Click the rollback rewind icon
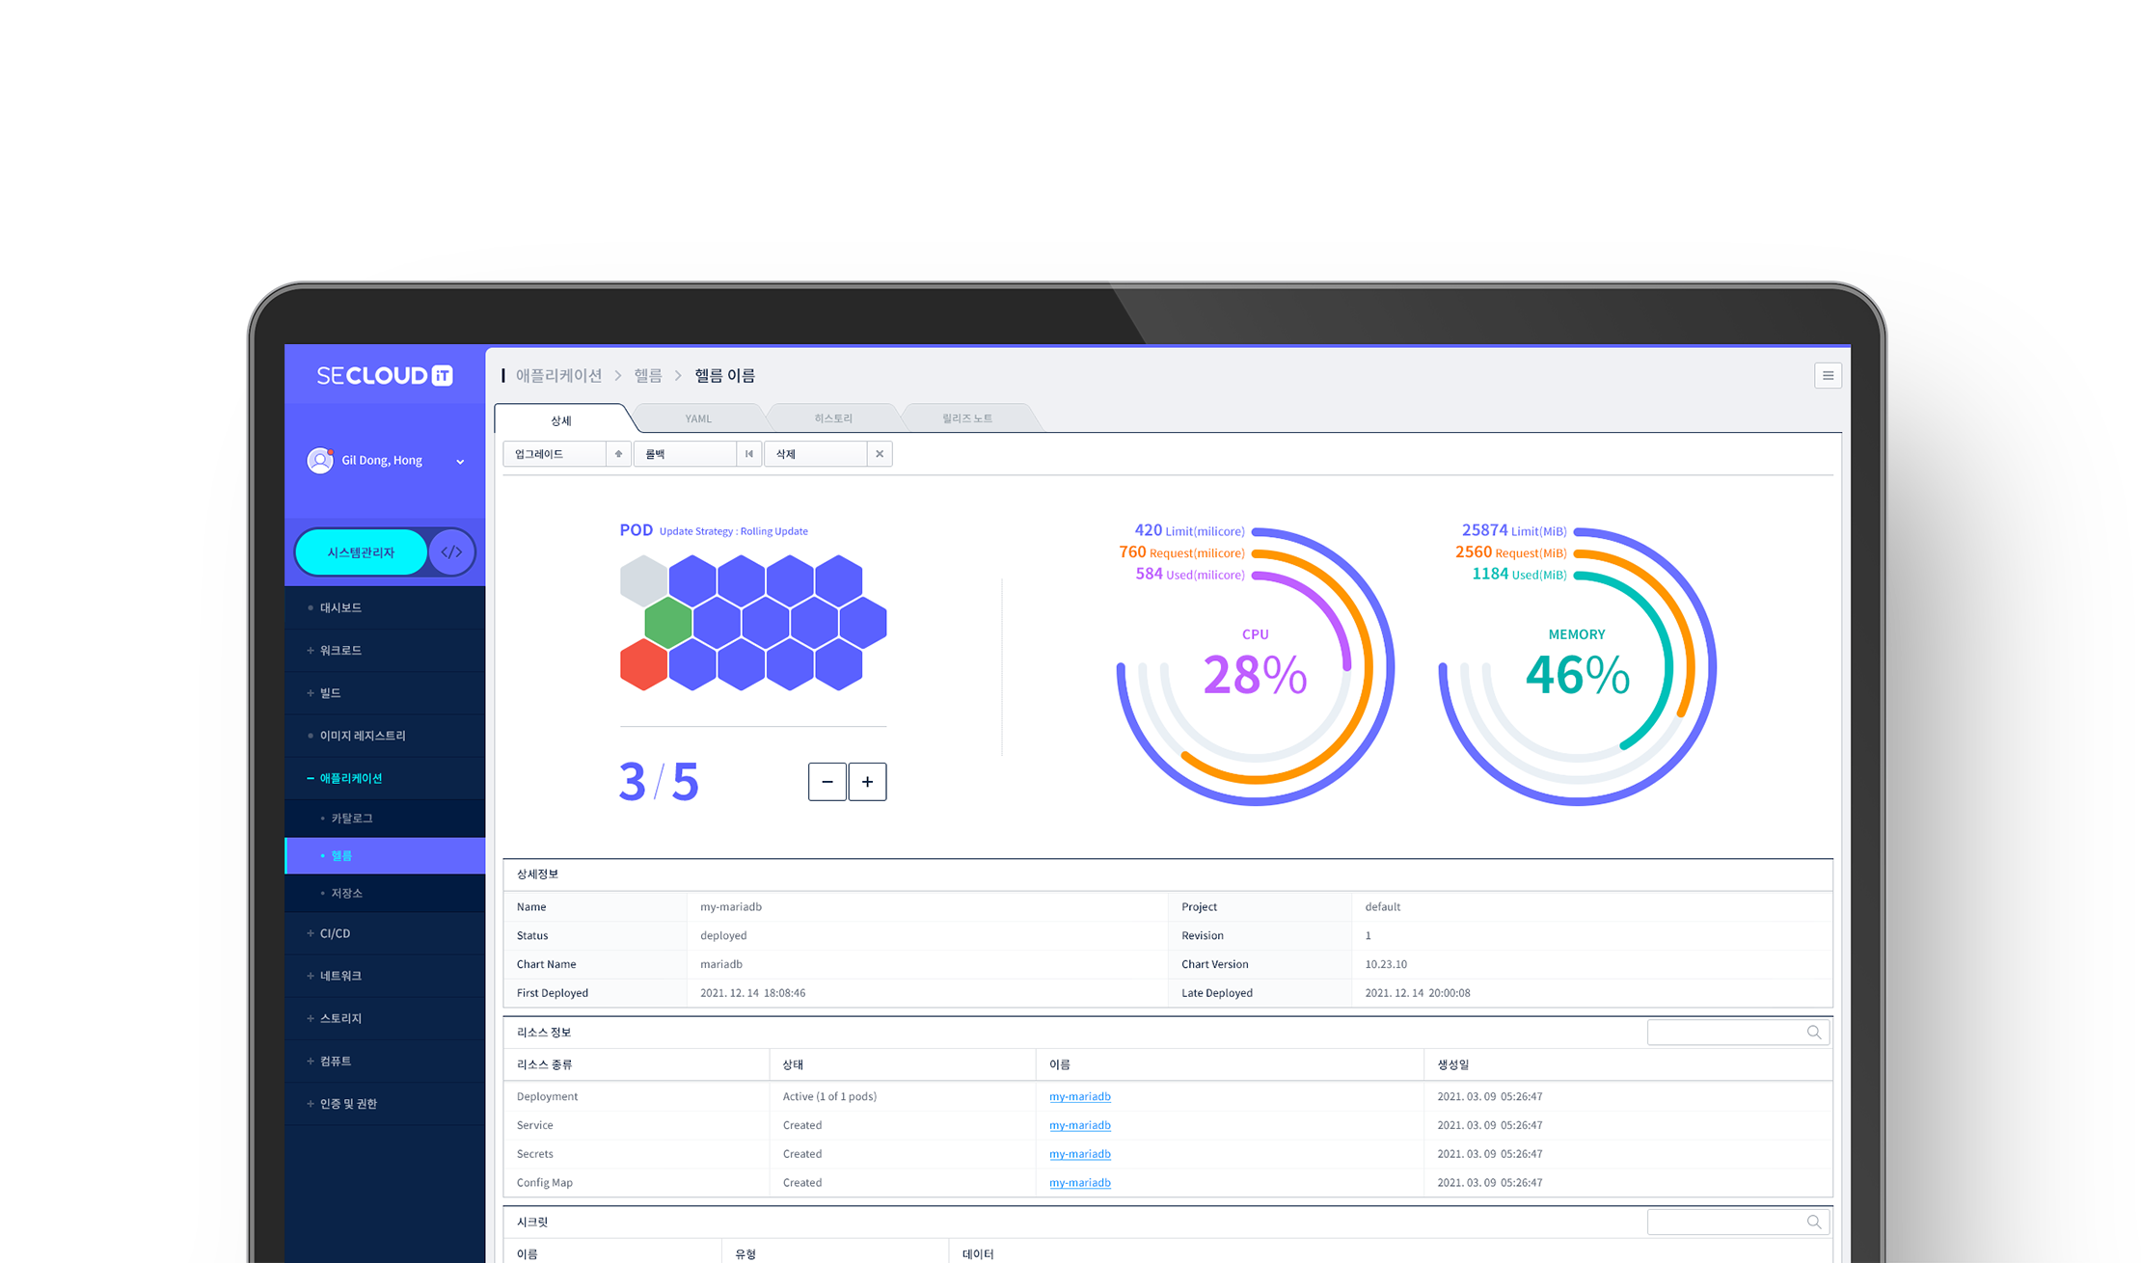Image resolution: width=2141 pixels, height=1263 pixels. tap(749, 454)
